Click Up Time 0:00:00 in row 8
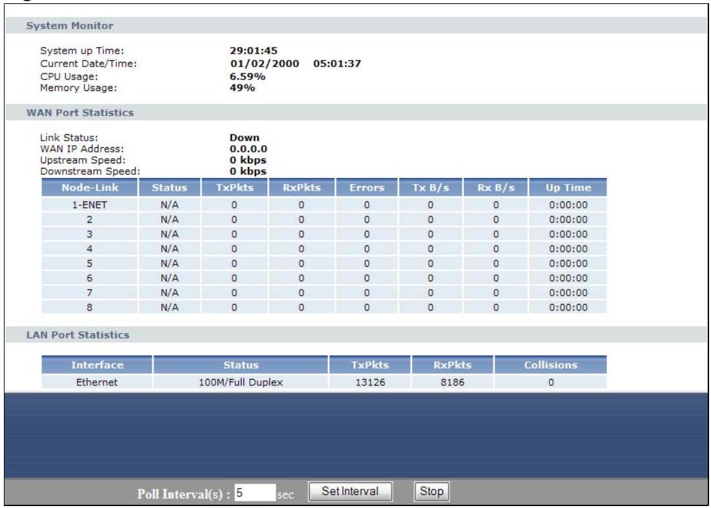711x508 pixels. coord(568,307)
